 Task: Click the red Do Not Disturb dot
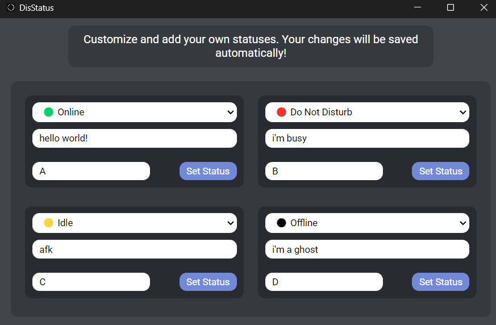tap(281, 112)
